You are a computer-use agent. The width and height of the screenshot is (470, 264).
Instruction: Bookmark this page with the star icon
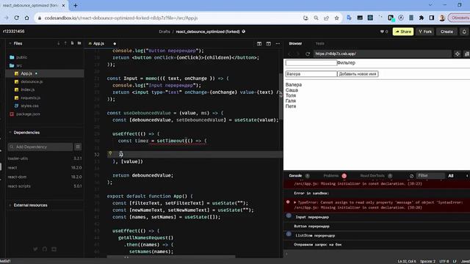(x=336, y=18)
